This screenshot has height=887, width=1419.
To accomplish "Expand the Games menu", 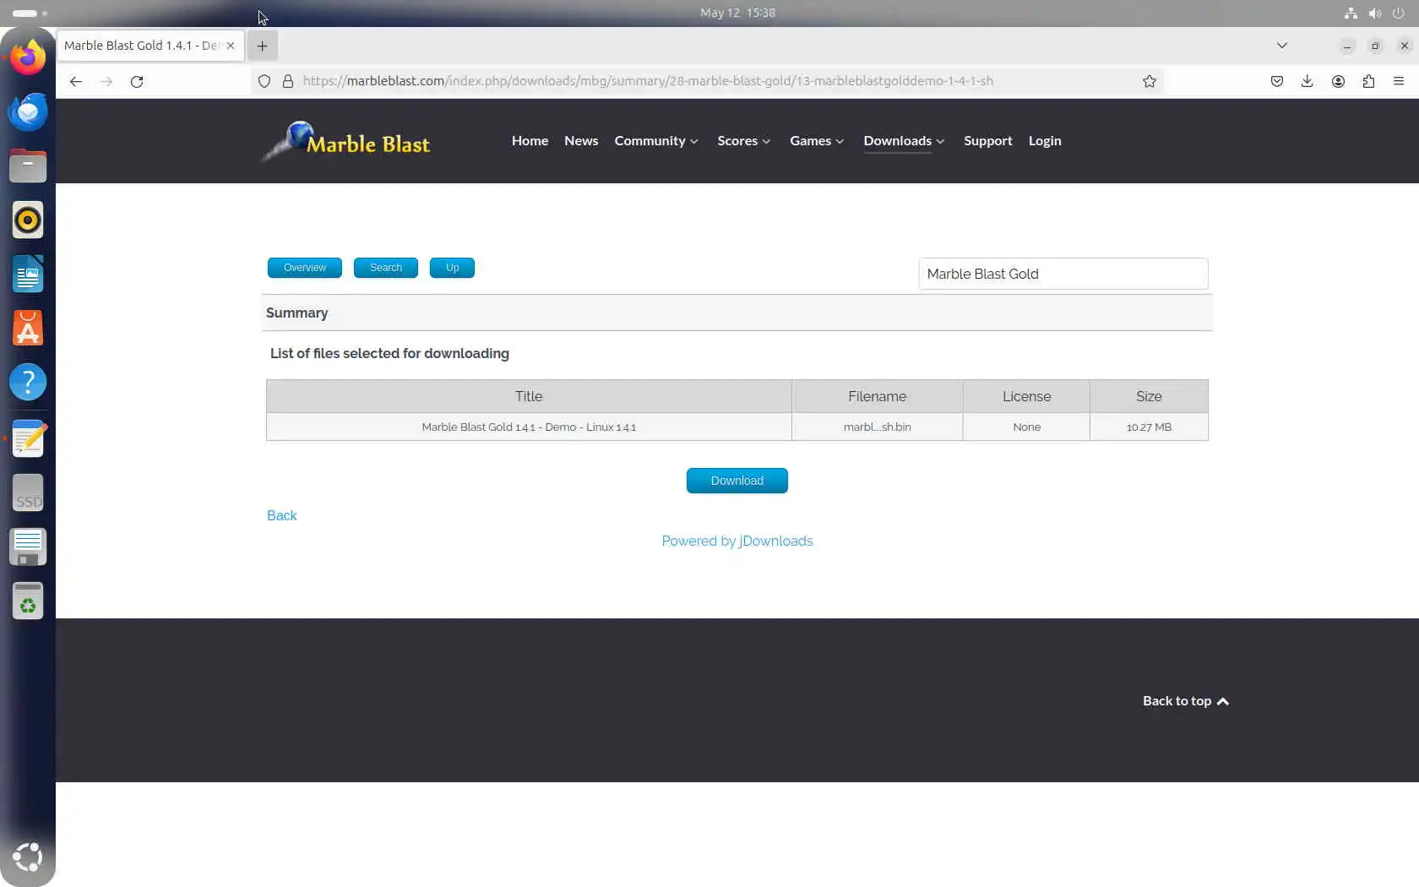I will coord(817,141).
